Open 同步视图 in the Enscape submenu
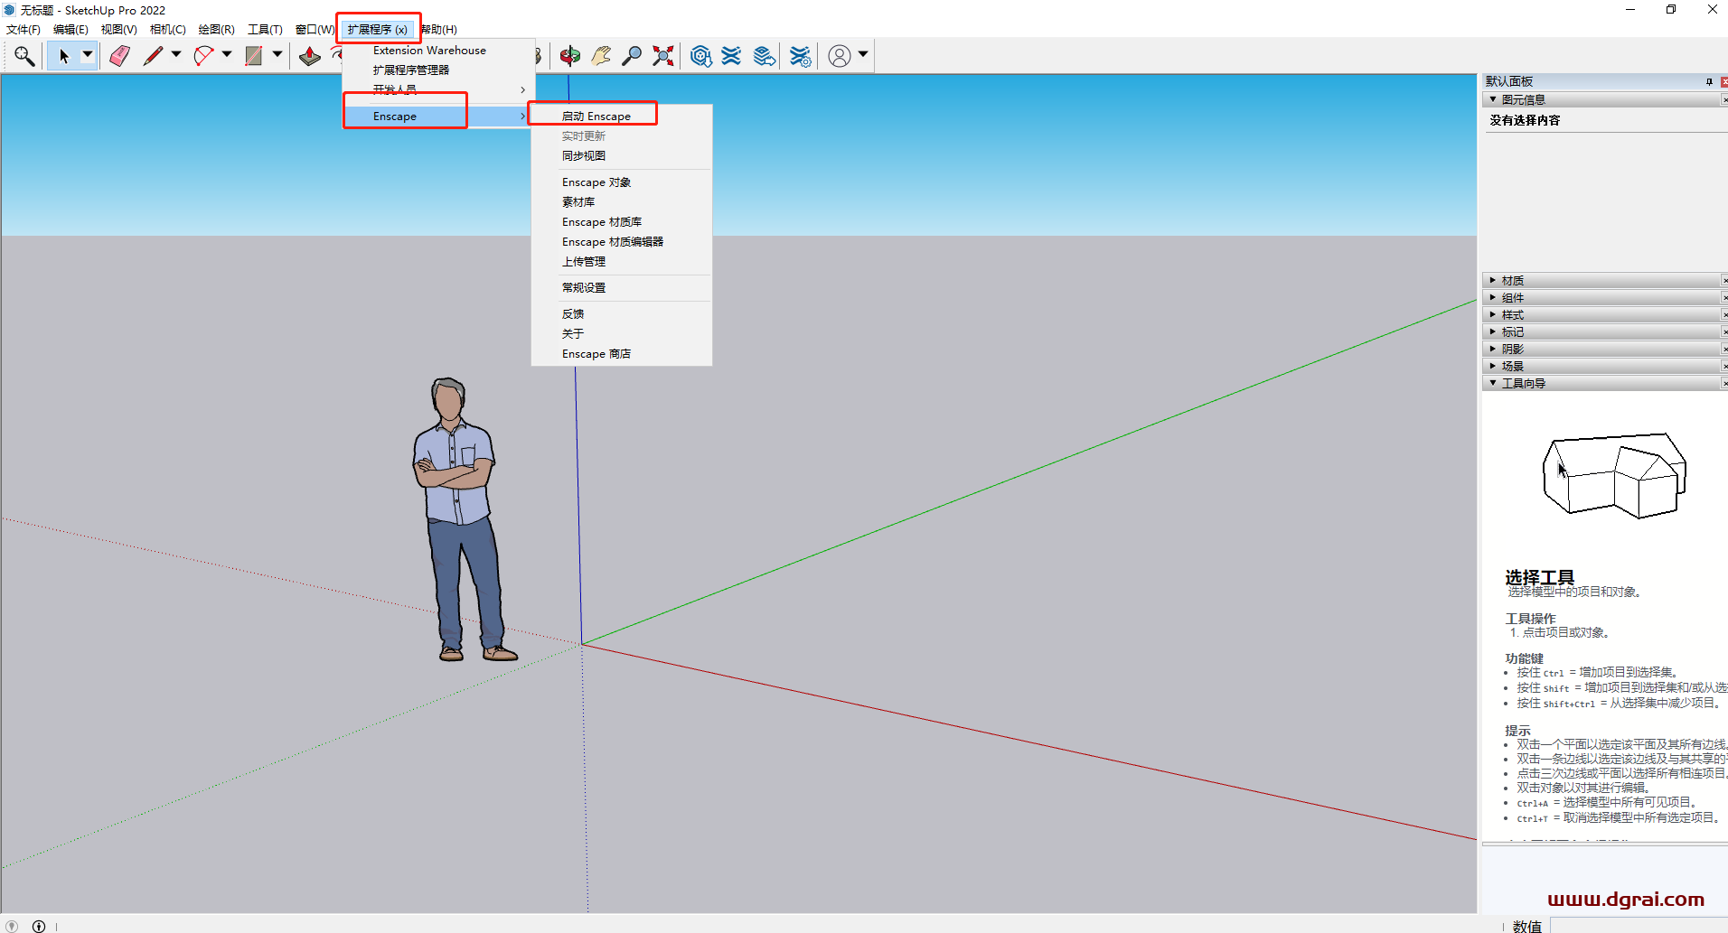 click(584, 154)
